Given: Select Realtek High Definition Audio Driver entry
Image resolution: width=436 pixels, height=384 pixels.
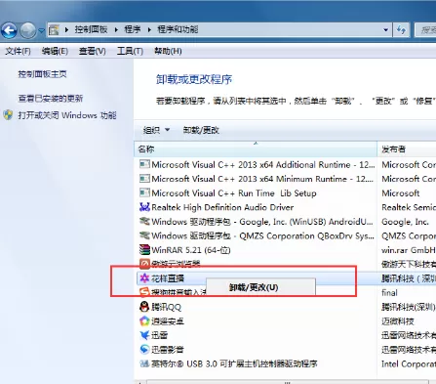Looking at the screenshot, I should [x=222, y=207].
